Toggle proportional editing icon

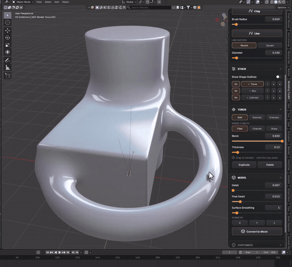[x=159, y=2]
